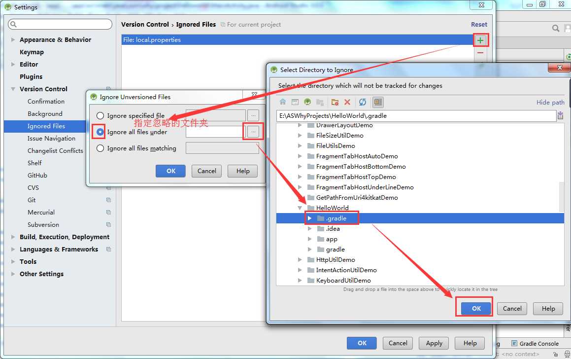Click the .idea folder icon in tree
This screenshot has height=359, width=571.
pos(320,228)
